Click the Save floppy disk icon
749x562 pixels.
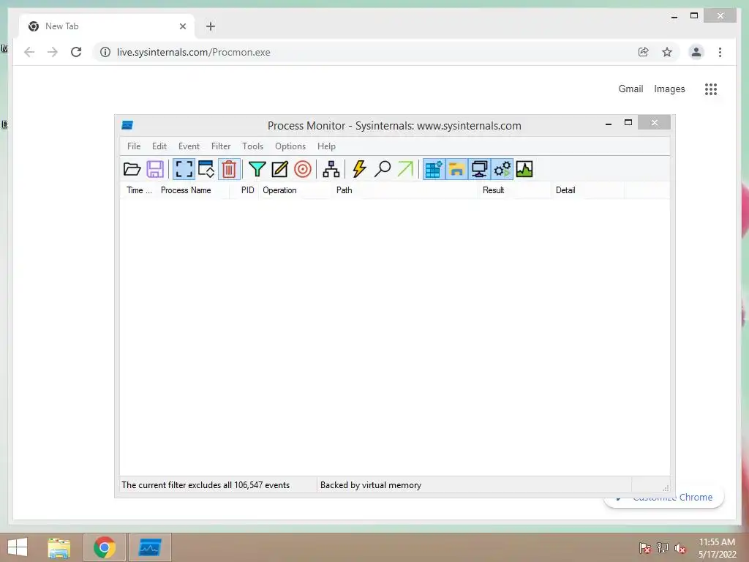point(155,169)
